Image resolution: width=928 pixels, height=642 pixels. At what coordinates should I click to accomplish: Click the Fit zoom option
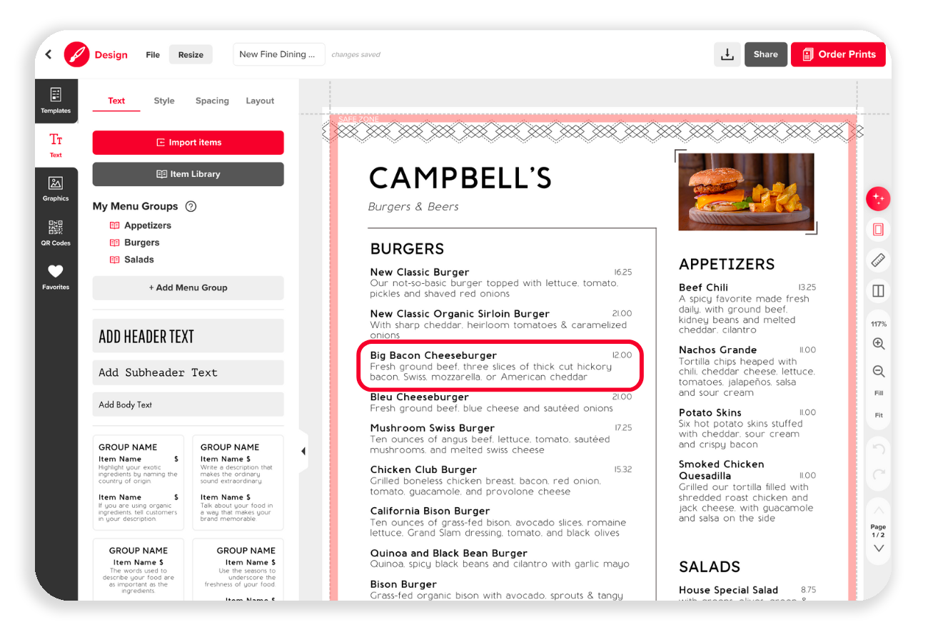click(879, 415)
